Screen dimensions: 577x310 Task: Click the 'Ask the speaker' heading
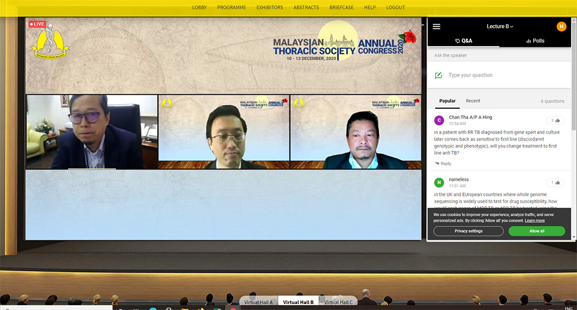click(450, 55)
